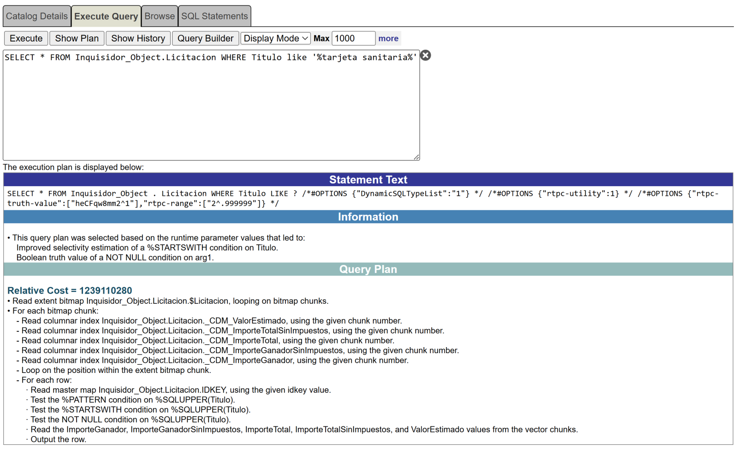Screen dimensions: 738x449
Task: Click the 'Output the row' plan step
Action: 58,439
